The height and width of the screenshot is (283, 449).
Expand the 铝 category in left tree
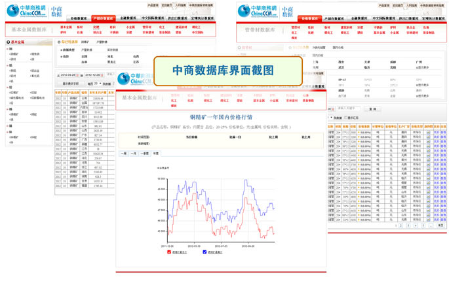(10, 65)
